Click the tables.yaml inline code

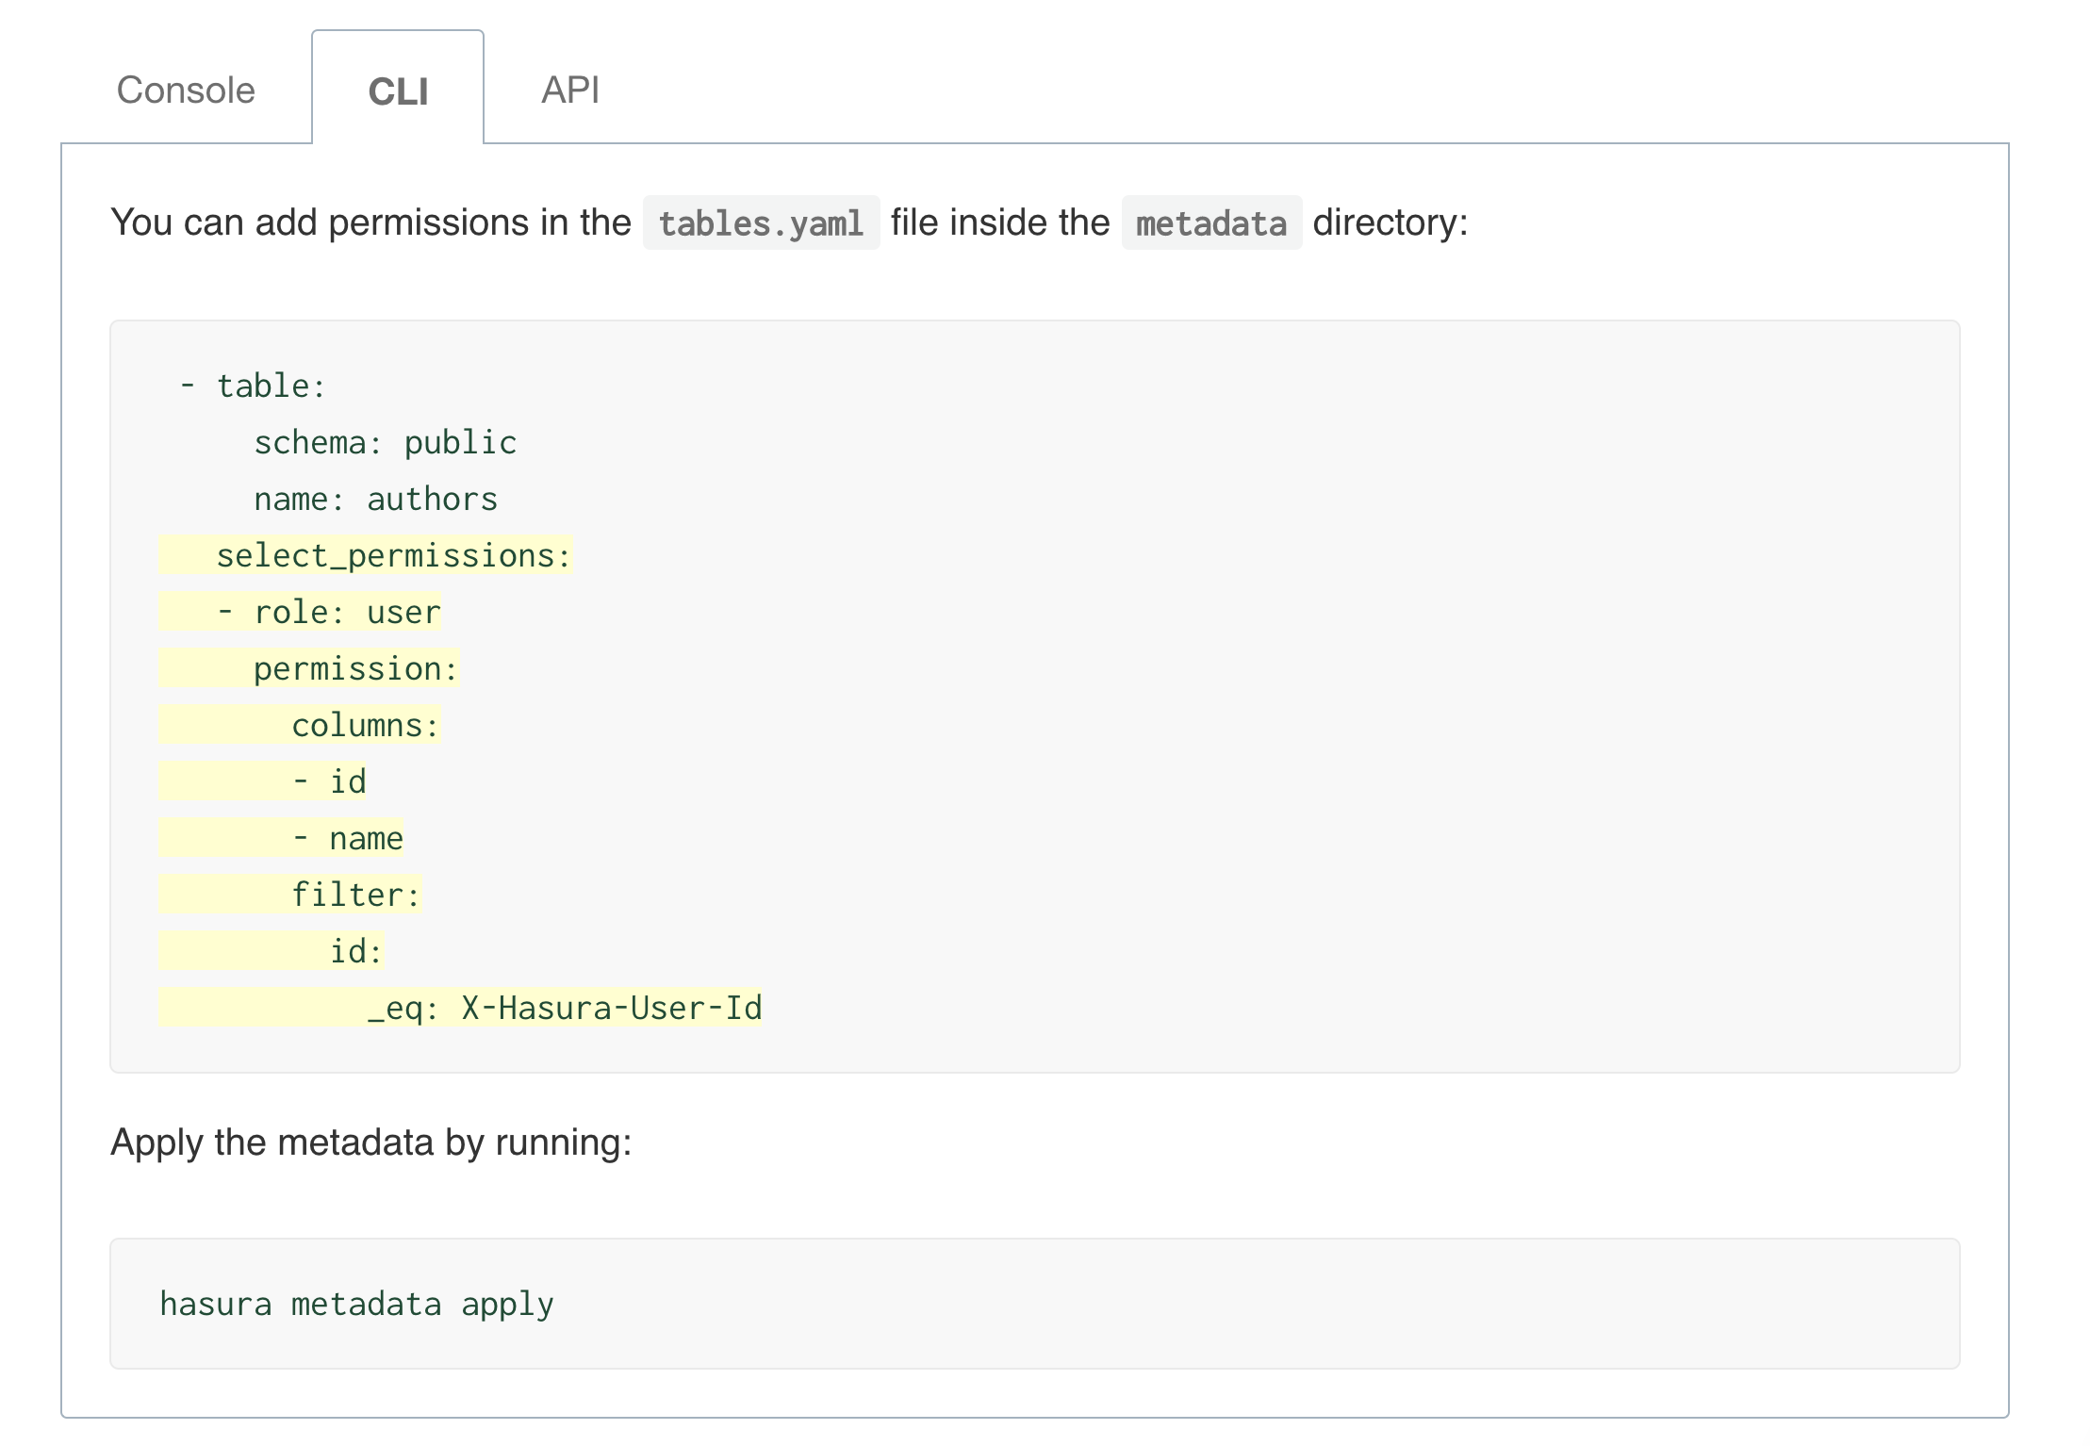[x=761, y=223]
